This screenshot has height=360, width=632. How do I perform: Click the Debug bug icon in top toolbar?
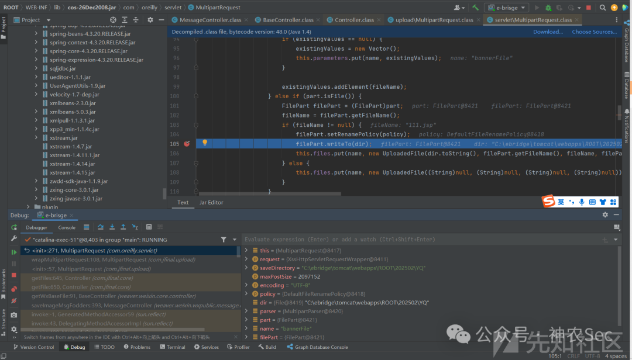(x=548, y=8)
